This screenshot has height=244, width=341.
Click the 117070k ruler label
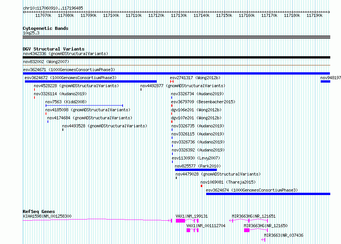[x=43, y=15]
